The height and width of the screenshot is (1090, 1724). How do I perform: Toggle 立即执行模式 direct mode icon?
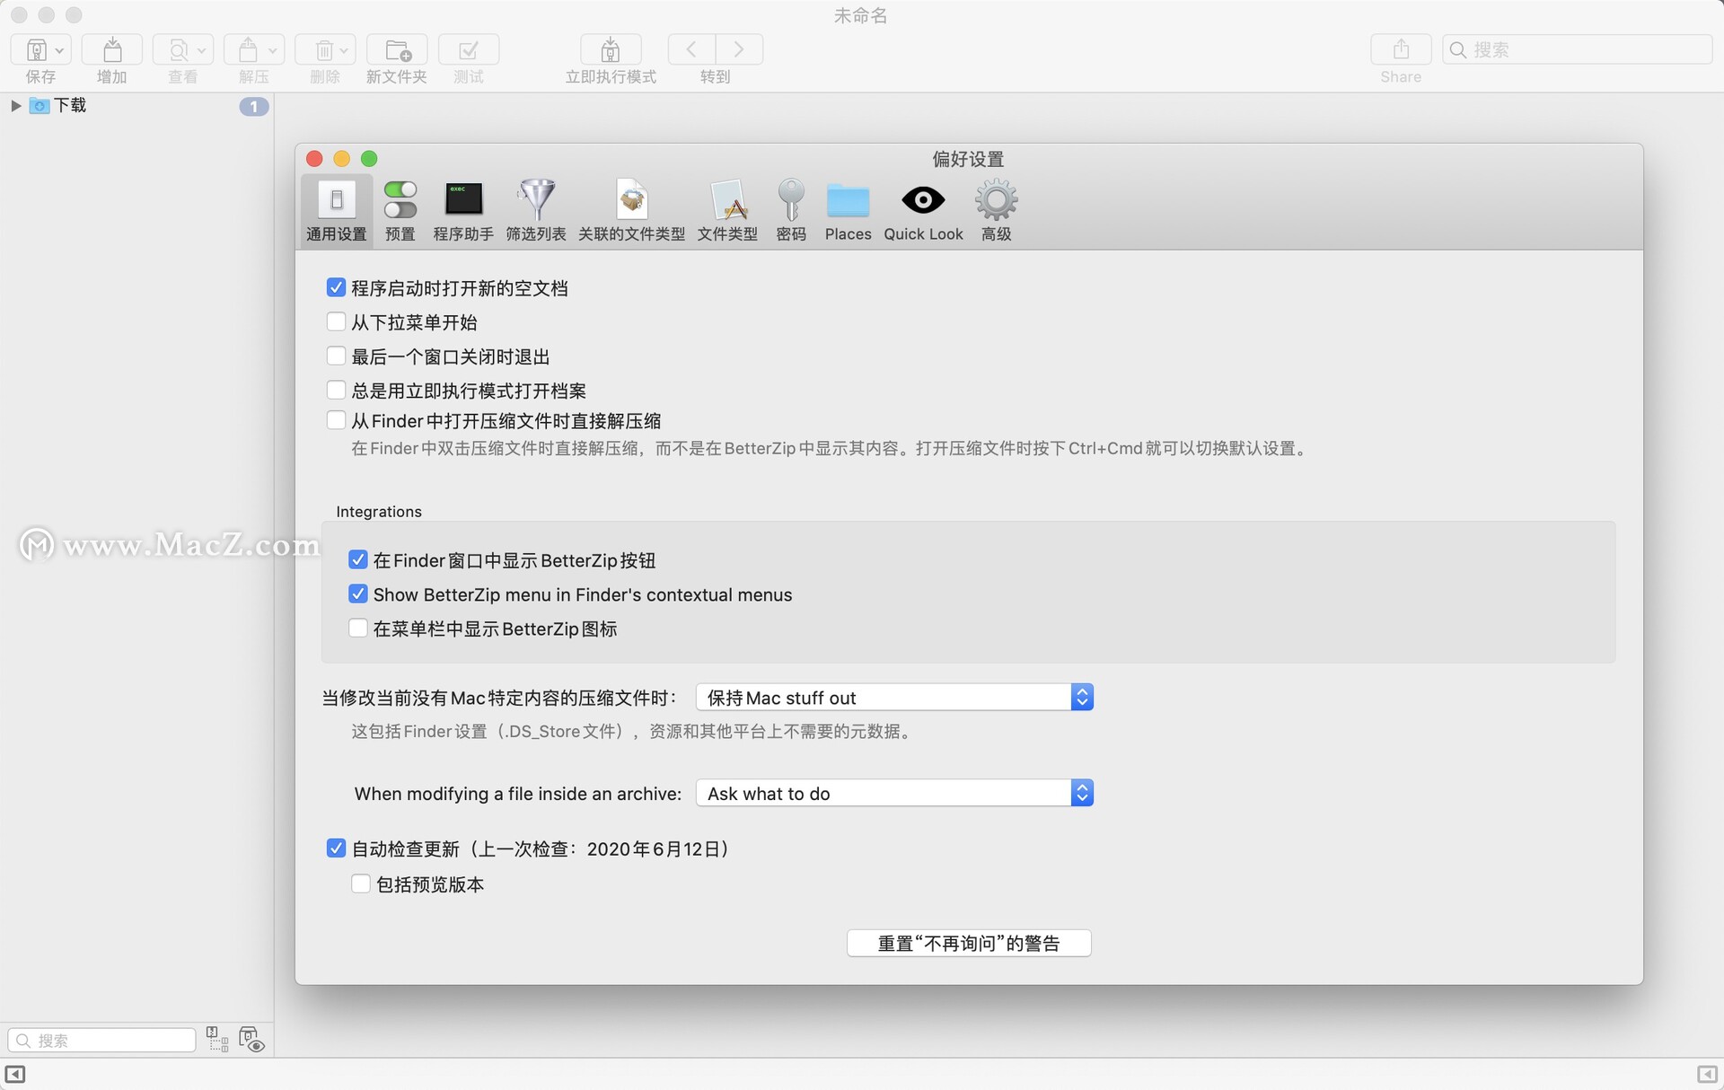pyautogui.click(x=611, y=50)
